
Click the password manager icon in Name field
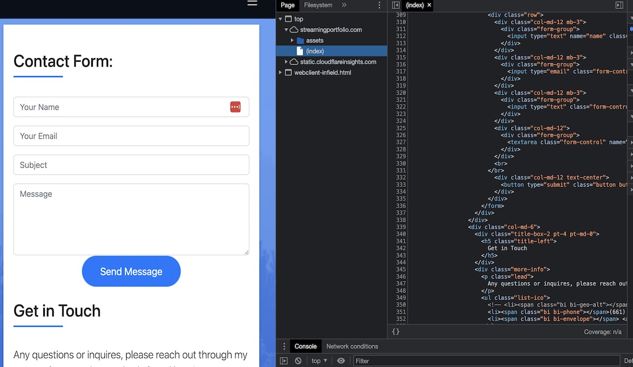(235, 107)
